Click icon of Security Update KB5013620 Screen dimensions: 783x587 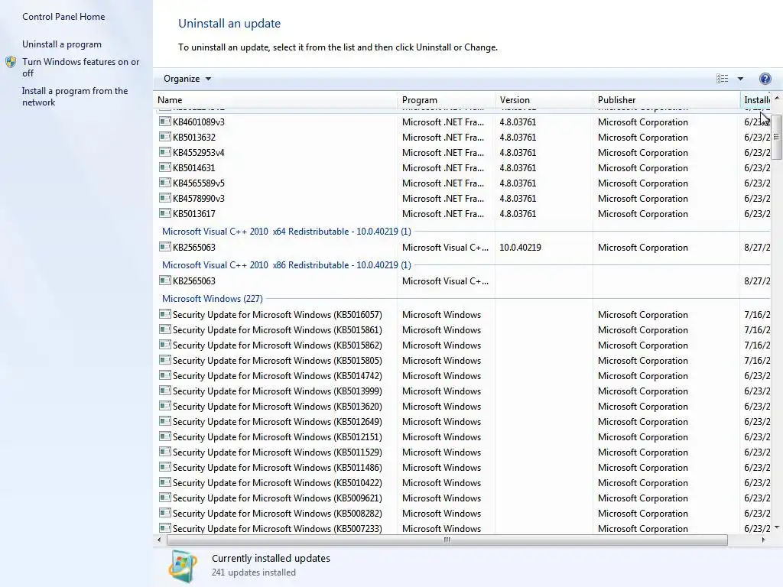click(165, 406)
